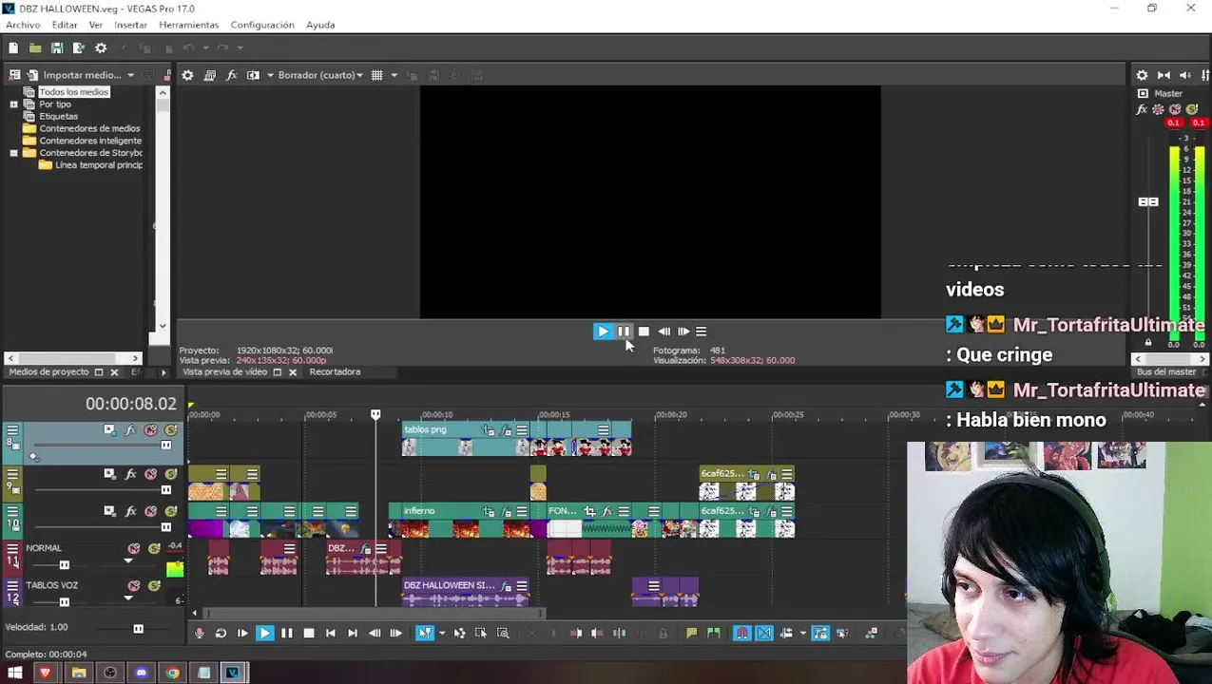
Task: Open the Archivo menu
Action: point(23,25)
